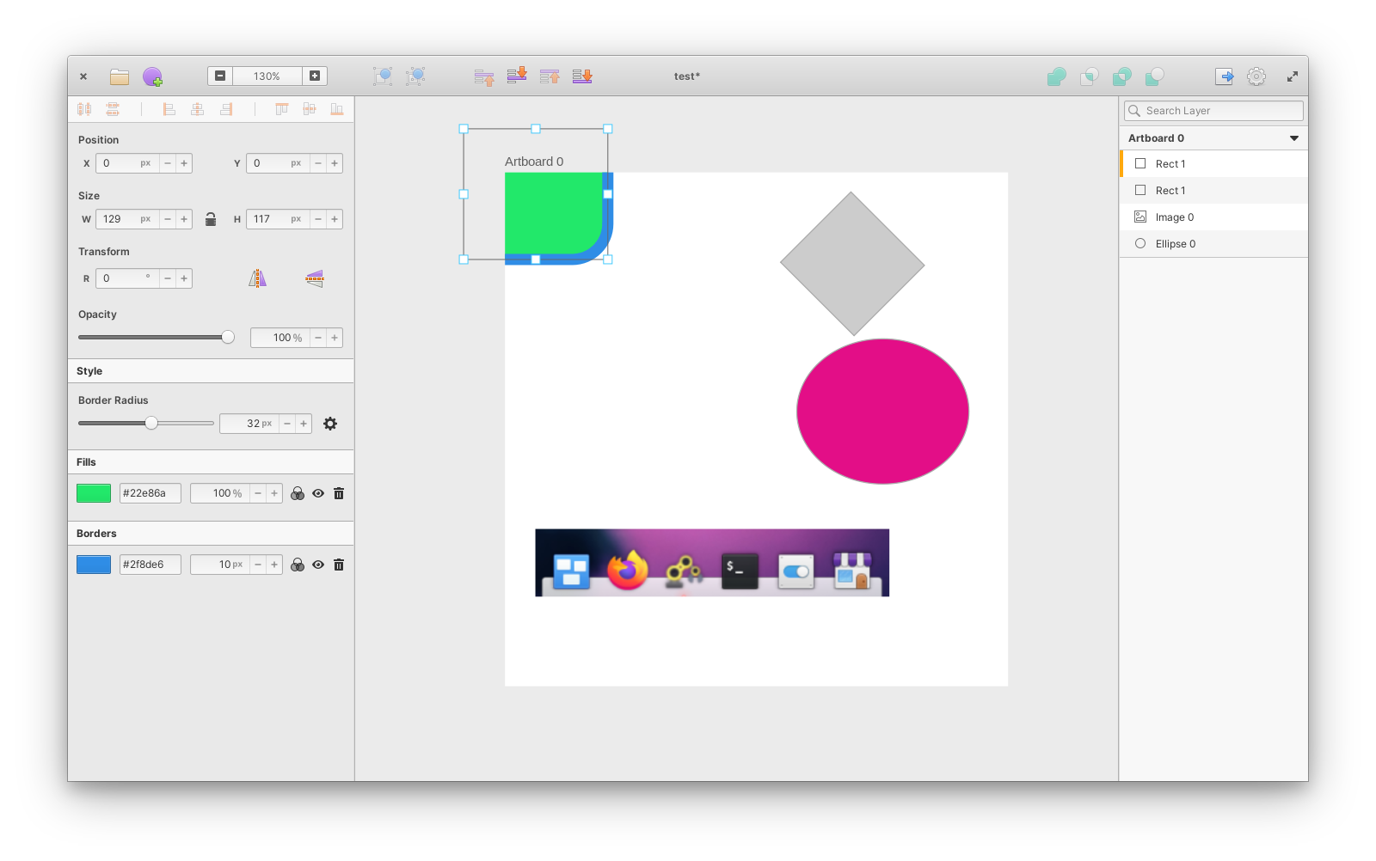Align selection to vertical middle

[310, 109]
